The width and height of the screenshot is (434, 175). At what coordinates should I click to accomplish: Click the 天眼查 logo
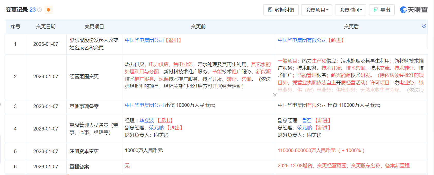pyautogui.click(x=414, y=10)
